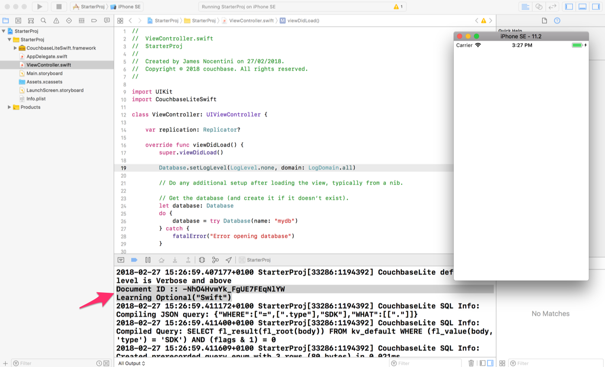Open the Find navigator
This screenshot has height=367, width=605.
coord(43,20)
